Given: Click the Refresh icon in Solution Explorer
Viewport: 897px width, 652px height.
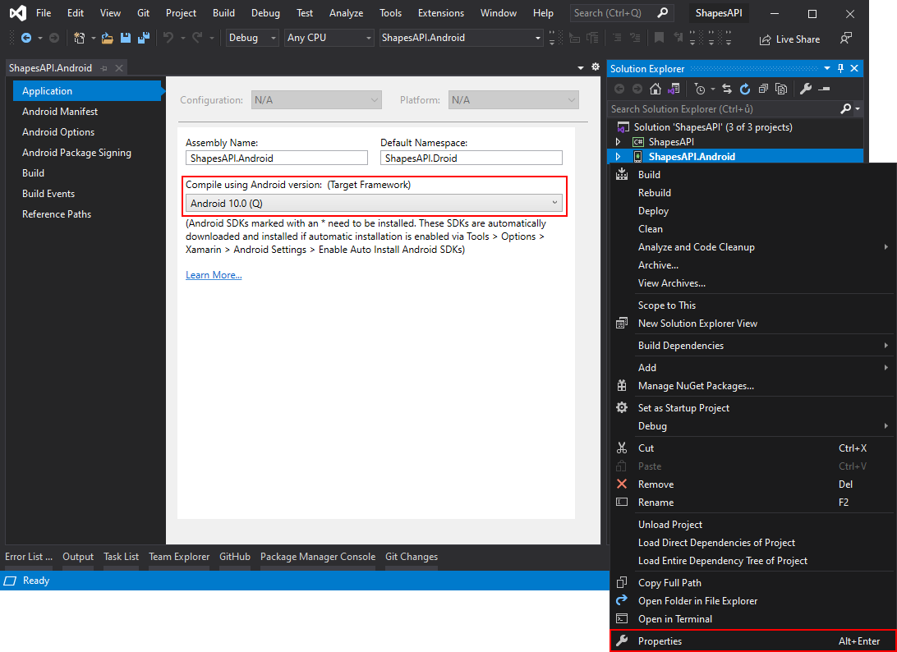Looking at the screenshot, I should tap(745, 89).
